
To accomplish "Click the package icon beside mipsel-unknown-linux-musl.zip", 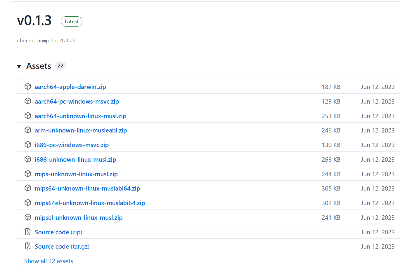I will point(28,217).
